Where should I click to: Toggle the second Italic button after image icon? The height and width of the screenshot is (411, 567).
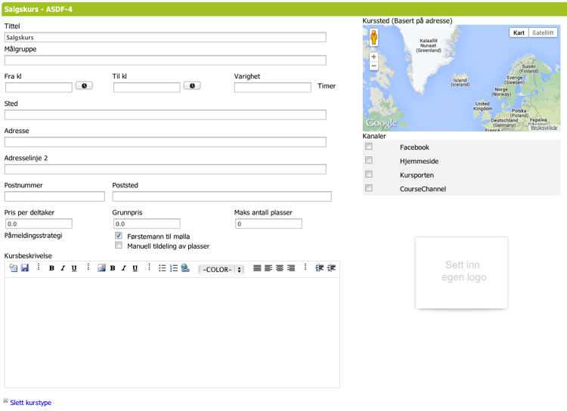pos(124,268)
